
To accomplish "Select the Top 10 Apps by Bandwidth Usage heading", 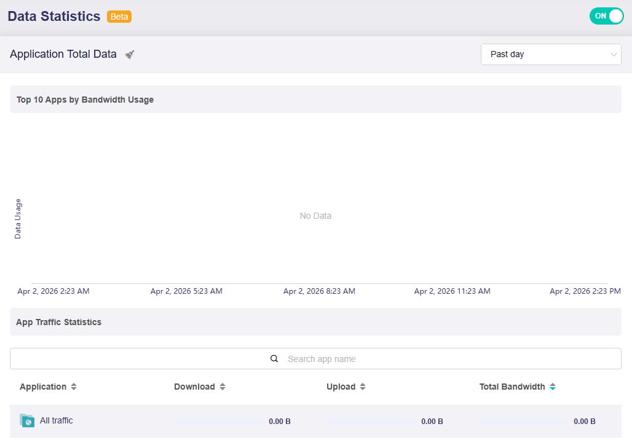I will click(x=85, y=100).
